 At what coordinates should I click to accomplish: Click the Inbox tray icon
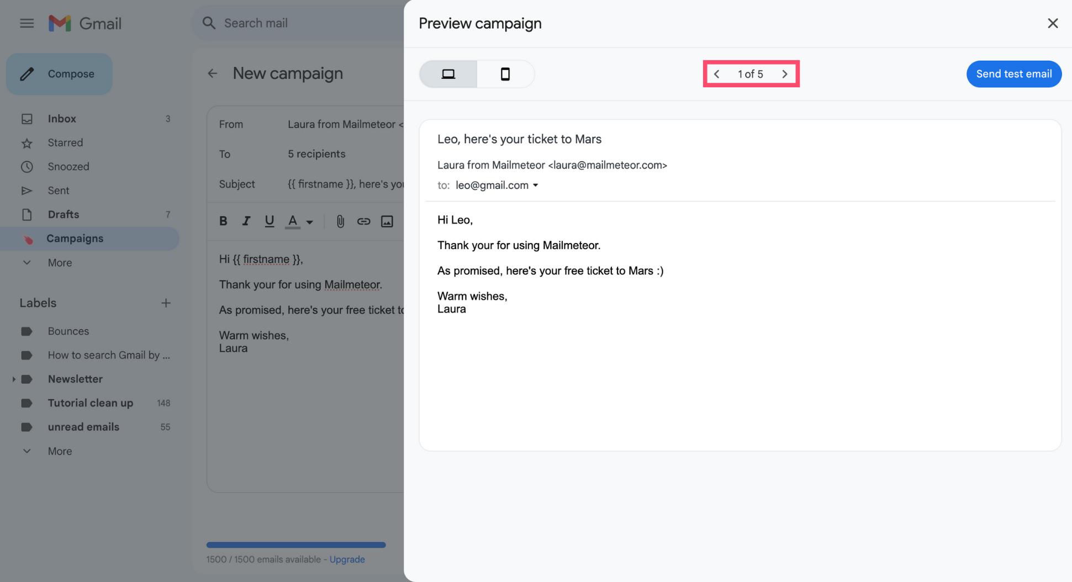click(27, 119)
